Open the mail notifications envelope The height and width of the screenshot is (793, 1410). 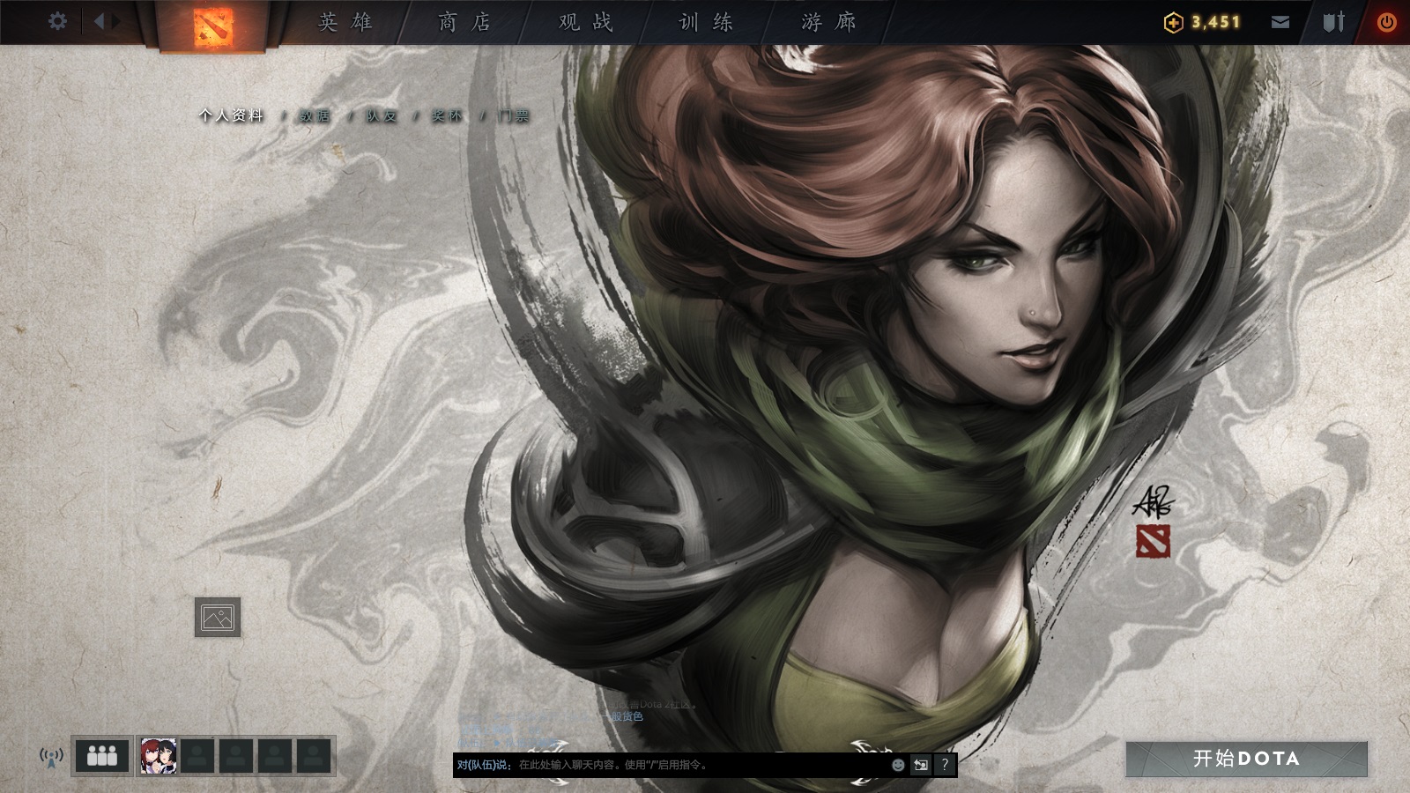click(x=1280, y=21)
